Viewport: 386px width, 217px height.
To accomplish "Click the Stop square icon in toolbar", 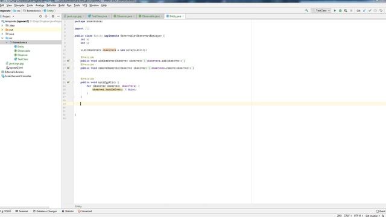I will [x=351, y=11].
